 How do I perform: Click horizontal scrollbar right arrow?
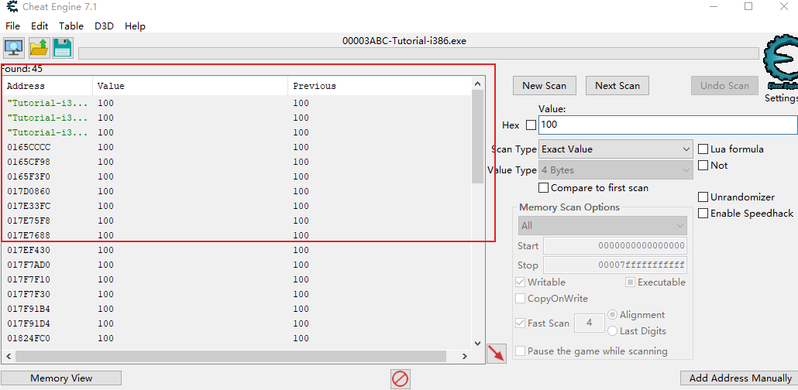click(x=465, y=357)
